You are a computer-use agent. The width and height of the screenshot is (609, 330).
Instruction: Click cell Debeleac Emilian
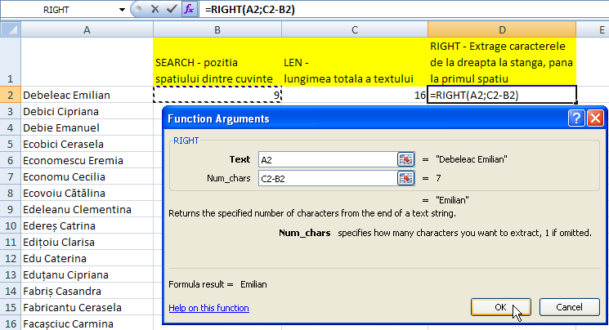87,95
